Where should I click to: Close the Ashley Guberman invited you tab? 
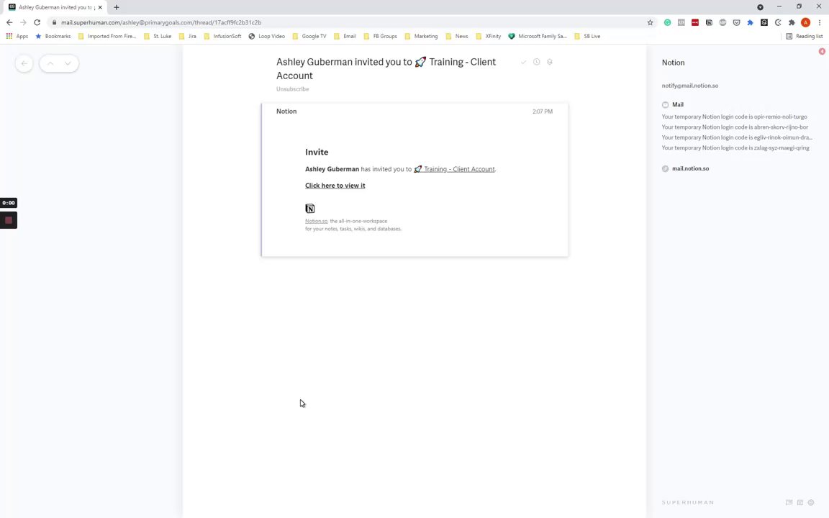pos(100,7)
